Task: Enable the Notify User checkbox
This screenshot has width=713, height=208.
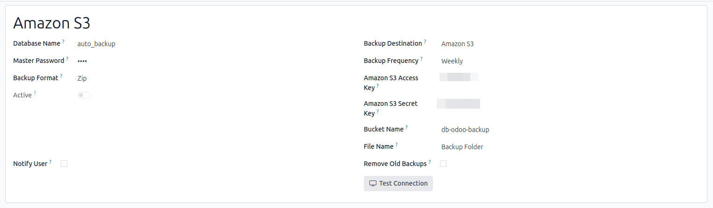Action: (x=64, y=164)
